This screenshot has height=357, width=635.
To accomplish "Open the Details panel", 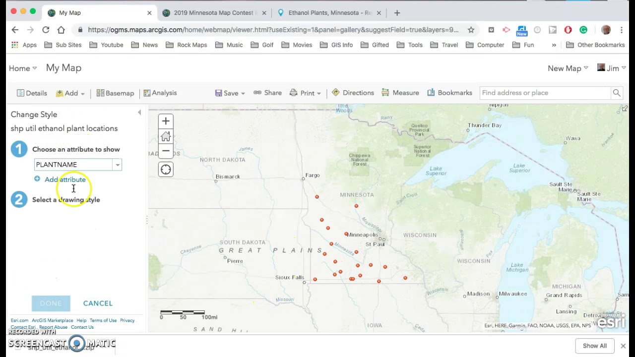I will [x=32, y=93].
